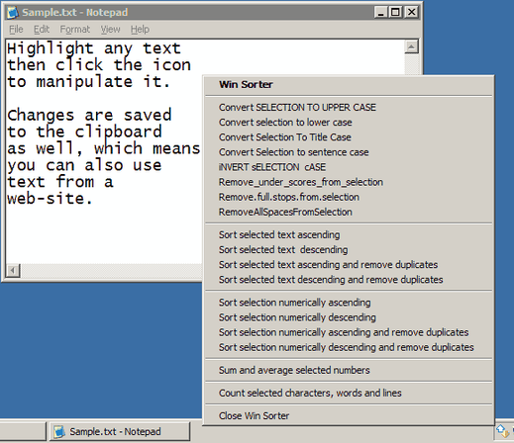Open the Edit menu in Notepad
The width and height of the screenshot is (514, 443).
(42, 30)
